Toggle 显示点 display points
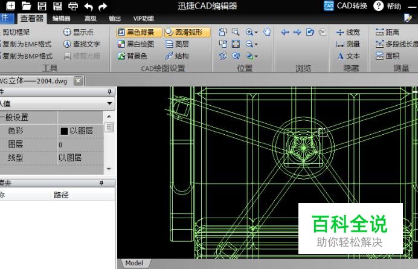Viewport: 418px width, 269px height. 79,32
